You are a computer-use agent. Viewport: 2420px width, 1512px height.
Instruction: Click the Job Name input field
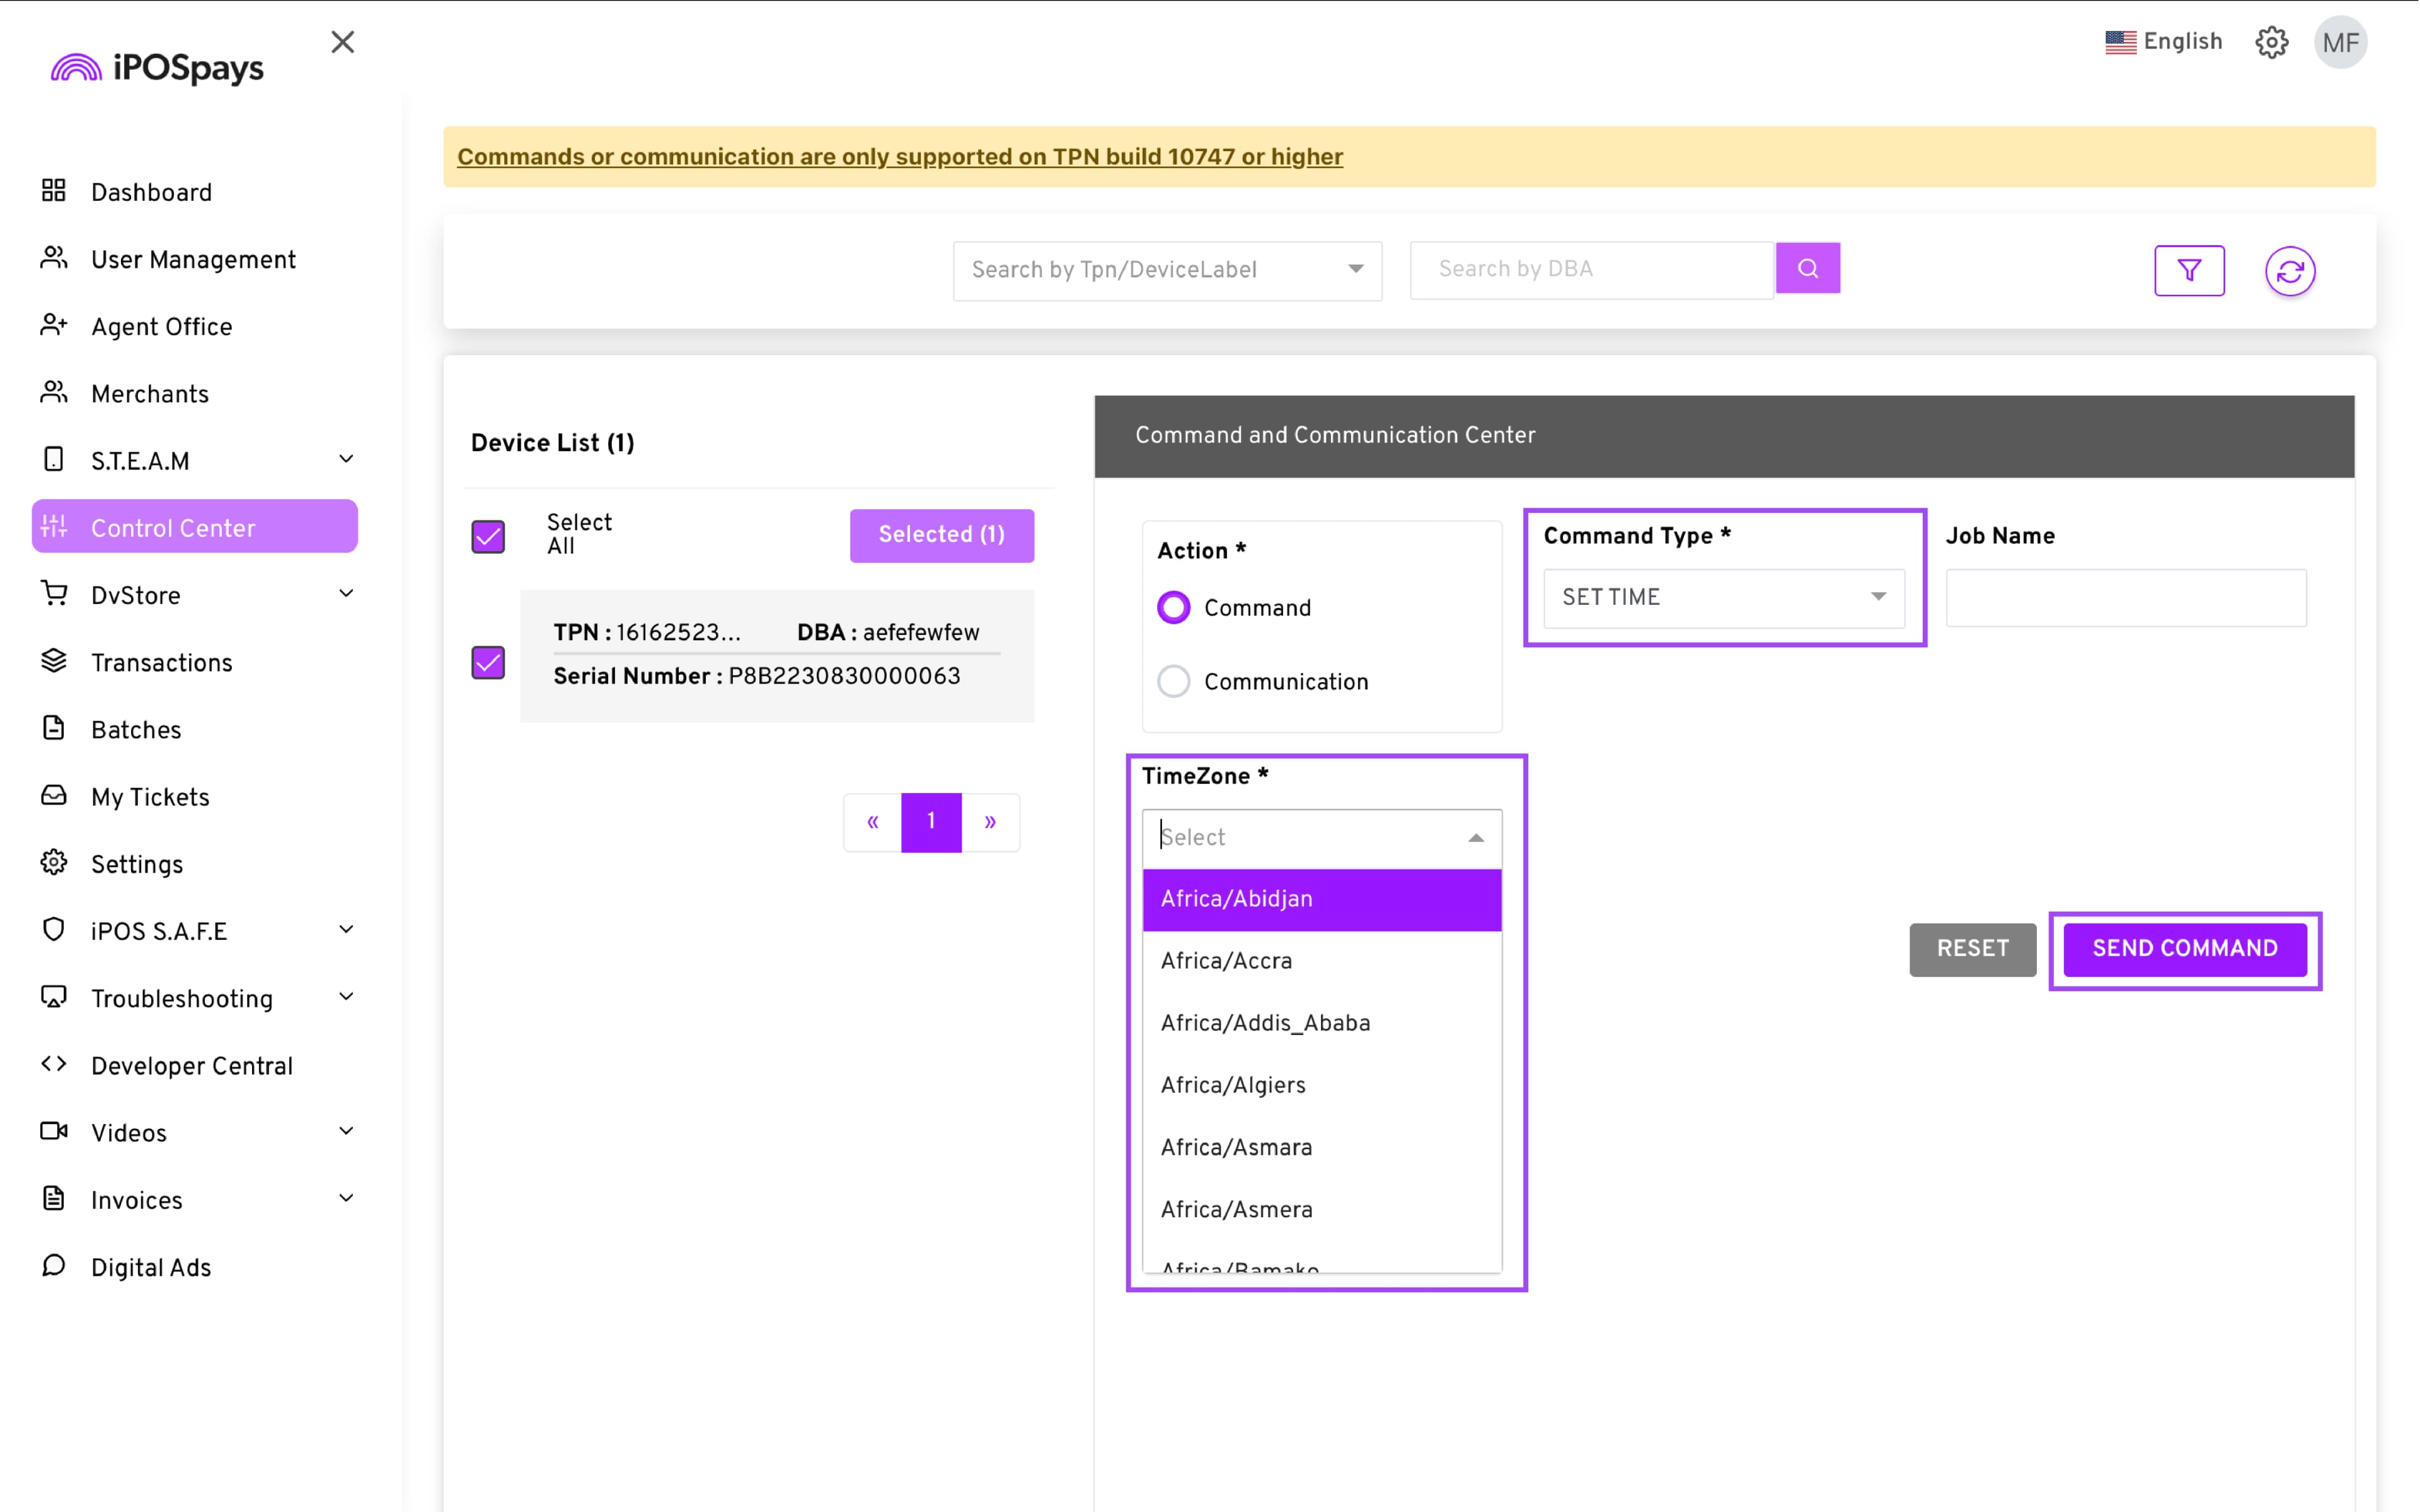coord(2125,597)
